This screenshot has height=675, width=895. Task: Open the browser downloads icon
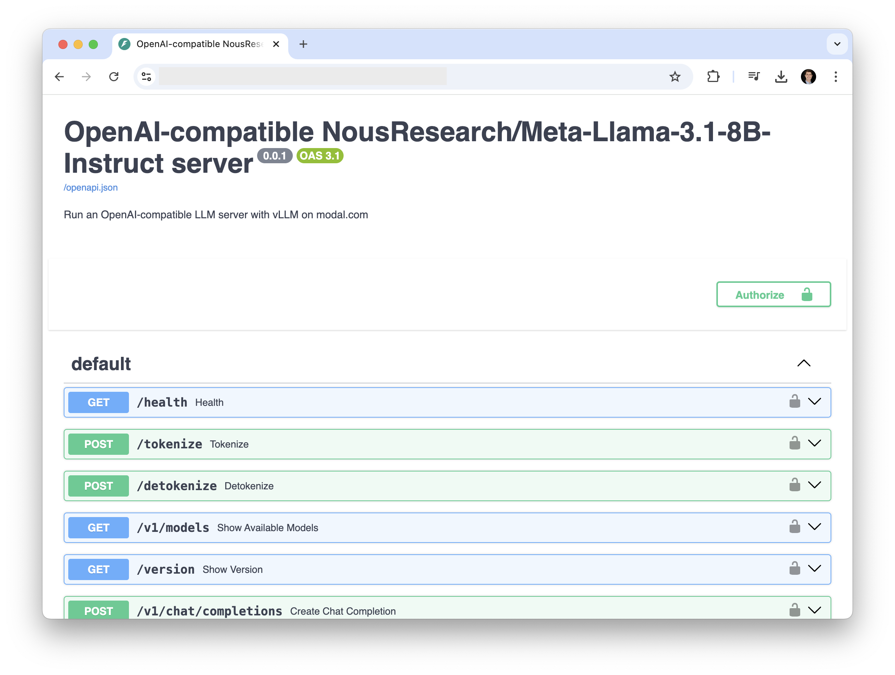pyautogui.click(x=781, y=77)
